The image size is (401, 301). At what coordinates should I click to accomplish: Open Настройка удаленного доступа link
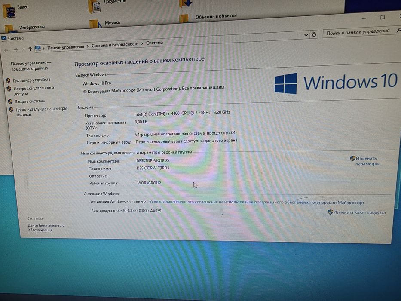point(34,91)
